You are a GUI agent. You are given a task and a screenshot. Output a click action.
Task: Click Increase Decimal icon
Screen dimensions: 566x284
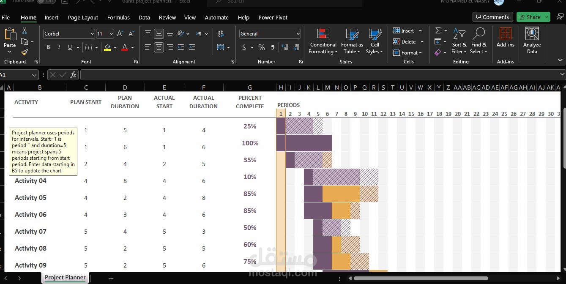click(x=285, y=47)
